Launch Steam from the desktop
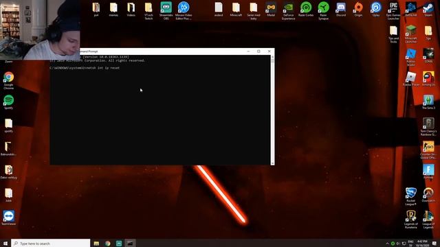Viewport: 440px width, 247px height. click(428, 9)
